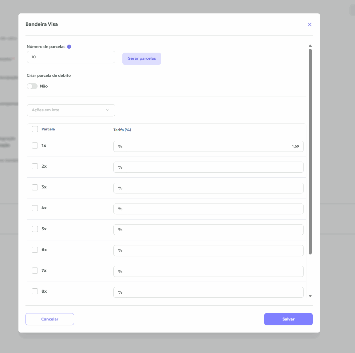Click the scroll up arrow of the list

tap(310, 46)
